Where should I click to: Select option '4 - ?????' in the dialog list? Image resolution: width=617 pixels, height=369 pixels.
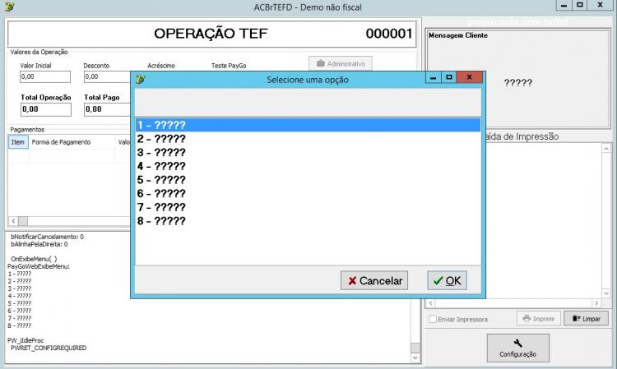tap(308, 166)
